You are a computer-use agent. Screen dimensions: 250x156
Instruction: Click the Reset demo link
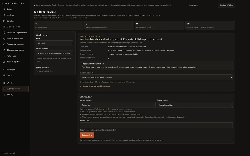click(194, 5)
